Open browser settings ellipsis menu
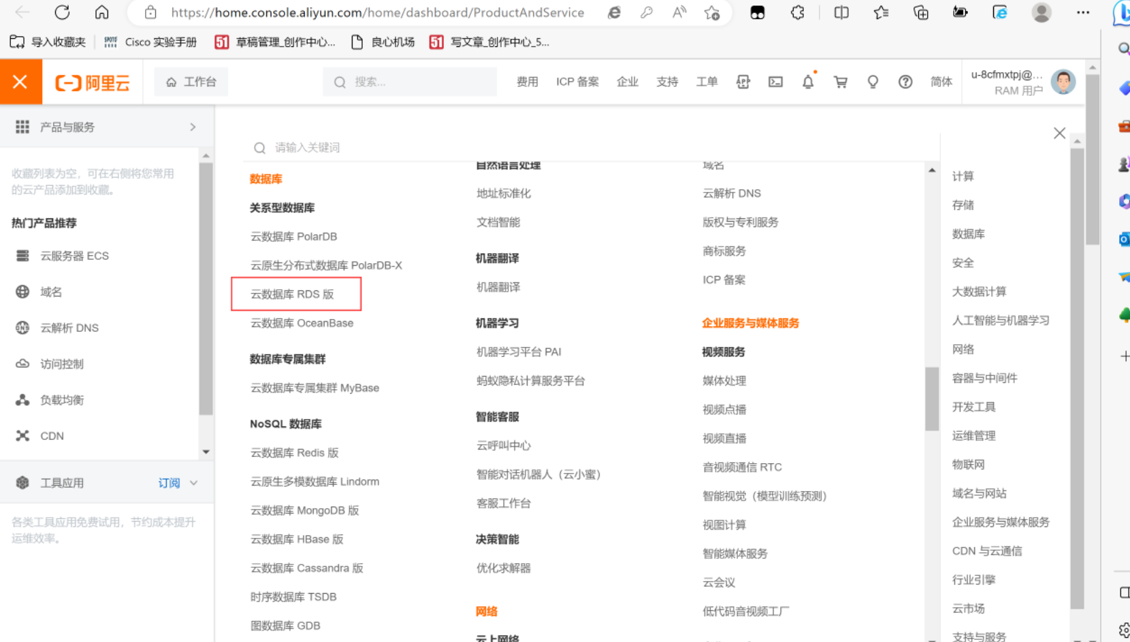Image resolution: width=1130 pixels, height=642 pixels. click(1083, 12)
